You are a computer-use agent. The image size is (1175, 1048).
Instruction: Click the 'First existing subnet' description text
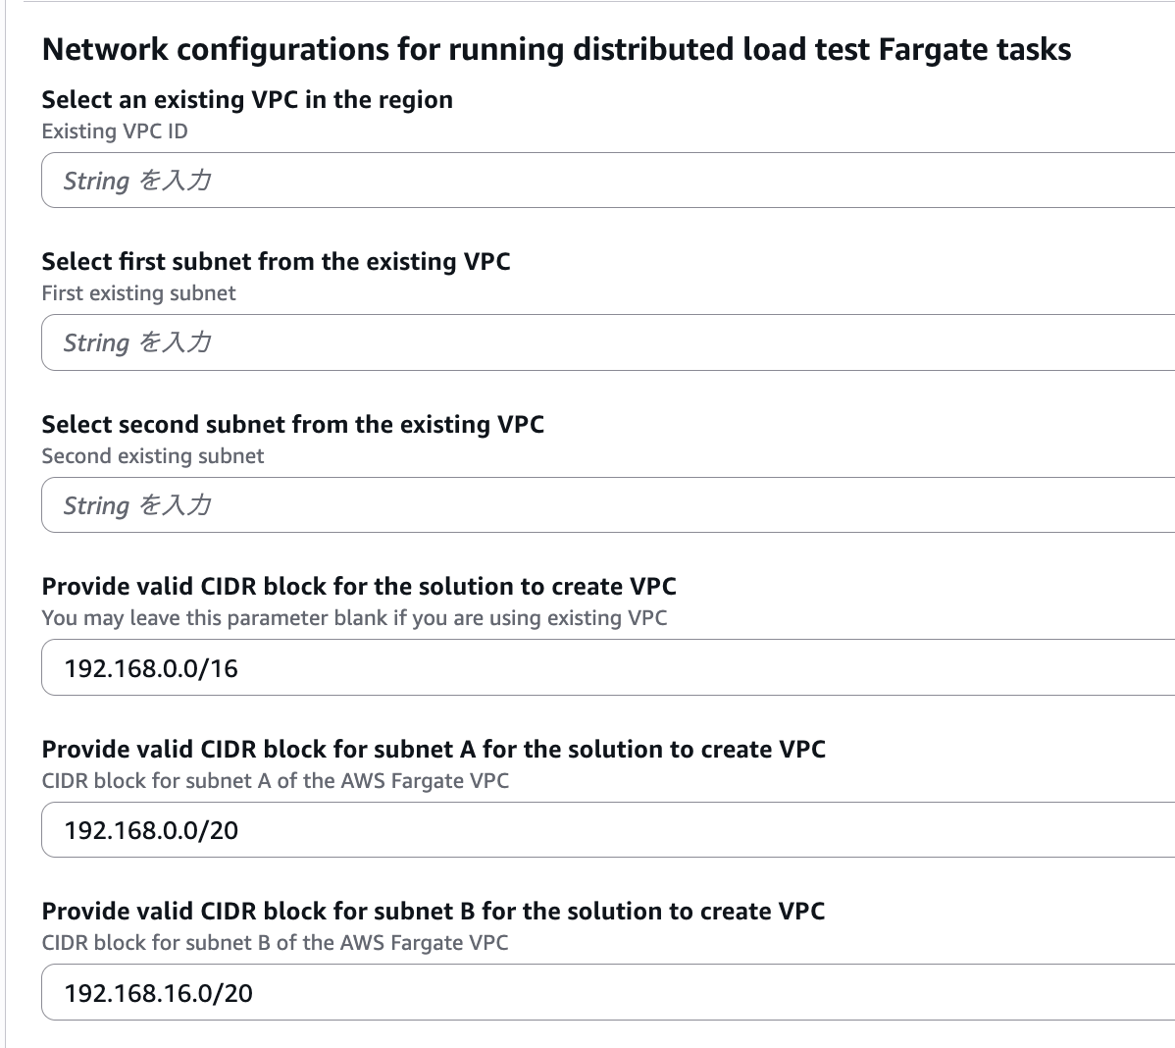[x=138, y=293]
